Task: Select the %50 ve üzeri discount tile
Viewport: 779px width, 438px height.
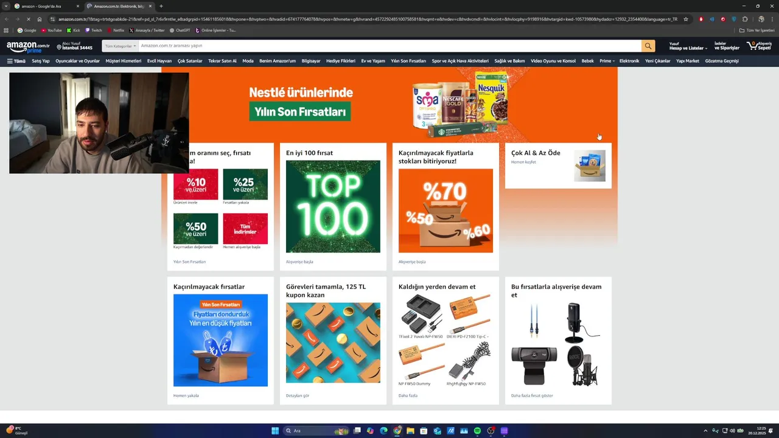Action: coord(195,229)
